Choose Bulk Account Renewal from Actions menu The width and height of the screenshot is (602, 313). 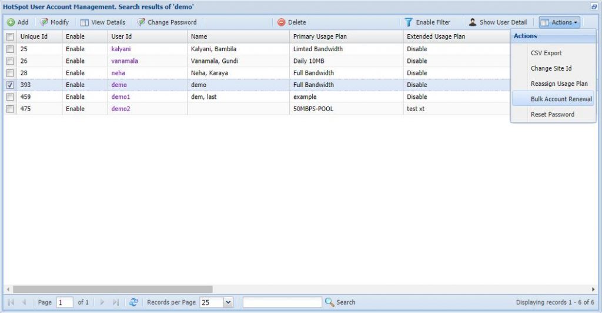click(561, 99)
